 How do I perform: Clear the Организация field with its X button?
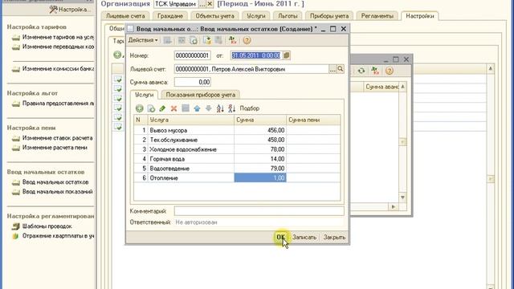(x=210, y=4)
